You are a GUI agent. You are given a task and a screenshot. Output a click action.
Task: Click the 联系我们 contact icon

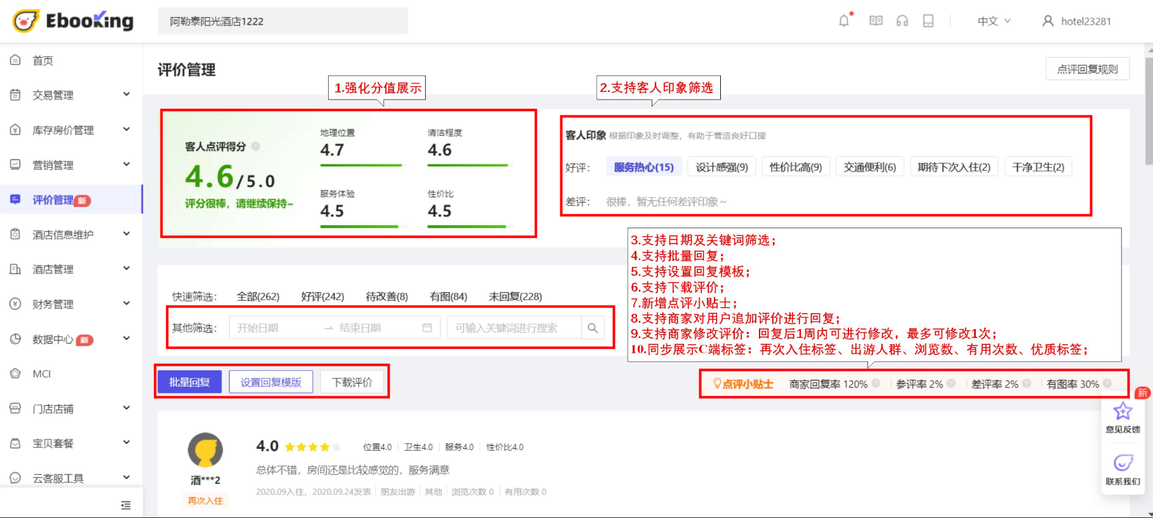1123,463
